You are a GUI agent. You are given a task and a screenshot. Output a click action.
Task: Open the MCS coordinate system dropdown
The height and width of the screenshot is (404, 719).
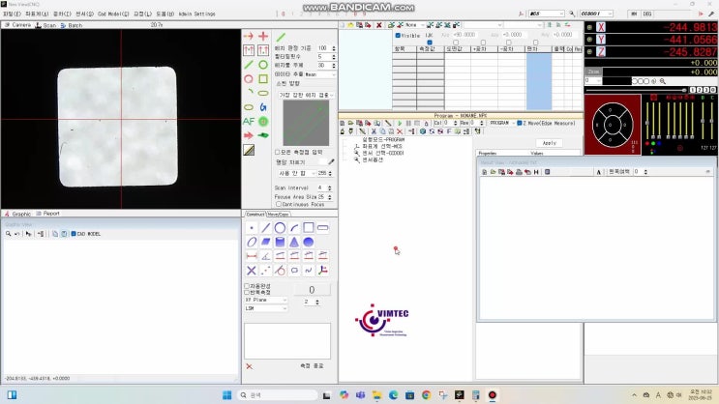546,14
